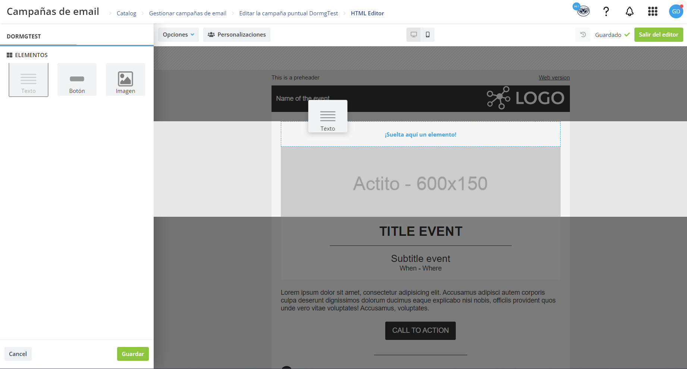Select the Texto element tile in the panel

(x=28, y=80)
